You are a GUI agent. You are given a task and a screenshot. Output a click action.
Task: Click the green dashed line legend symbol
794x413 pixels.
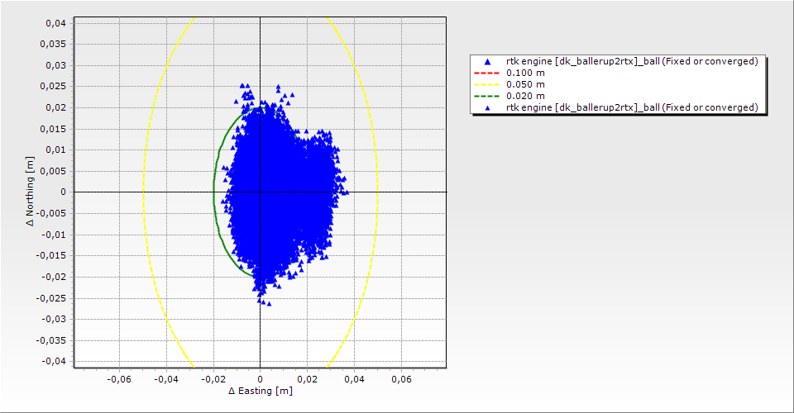(x=488, y=96)
